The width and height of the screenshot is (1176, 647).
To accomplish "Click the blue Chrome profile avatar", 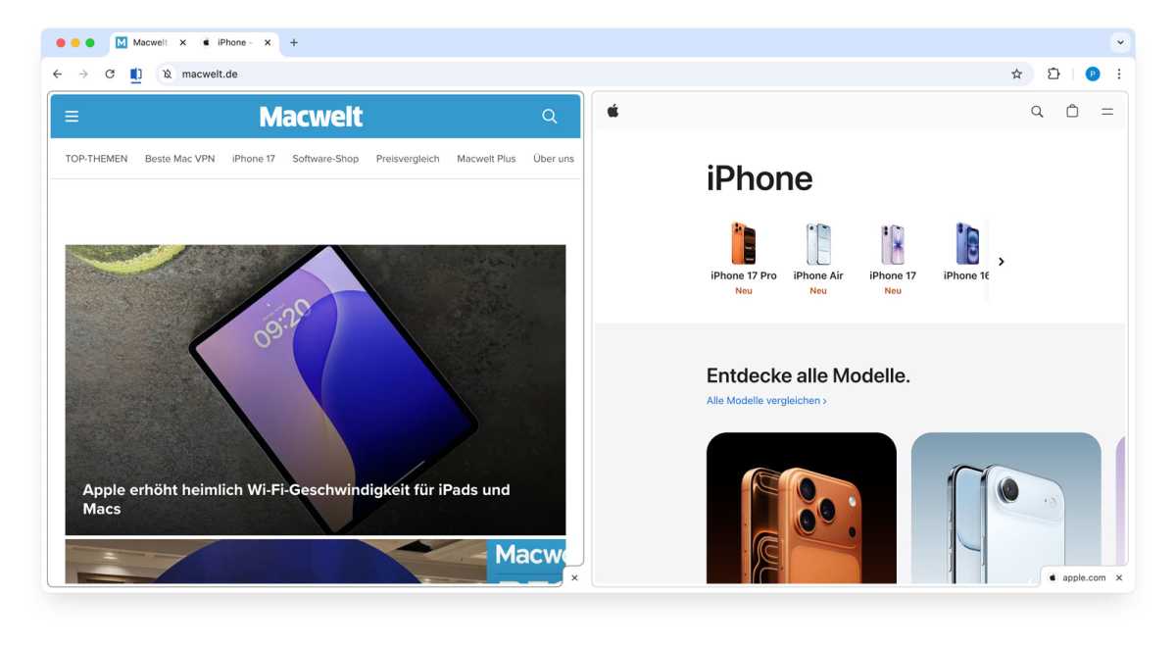I will [x=1092, y=74].
